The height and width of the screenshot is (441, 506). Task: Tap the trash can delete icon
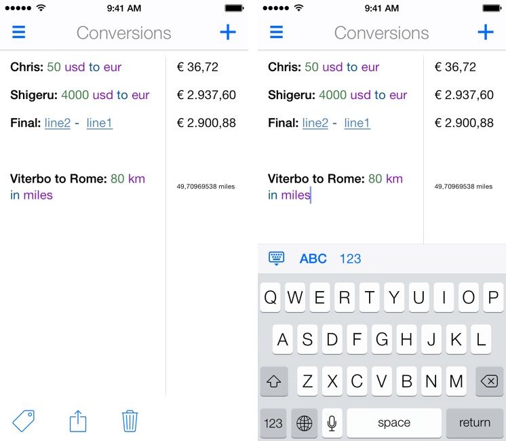click(130, 421)
